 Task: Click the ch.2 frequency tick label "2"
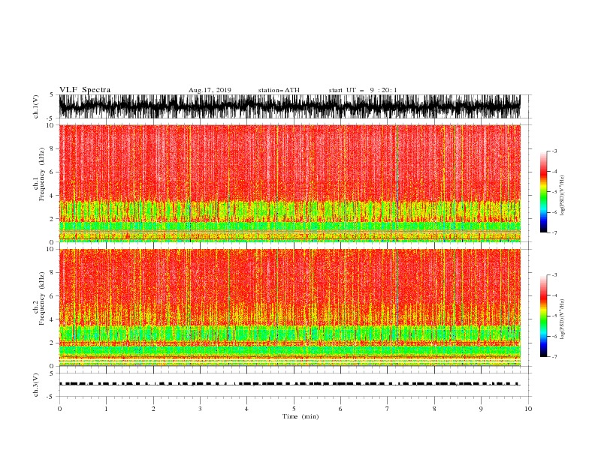click(x=52, y=343)
